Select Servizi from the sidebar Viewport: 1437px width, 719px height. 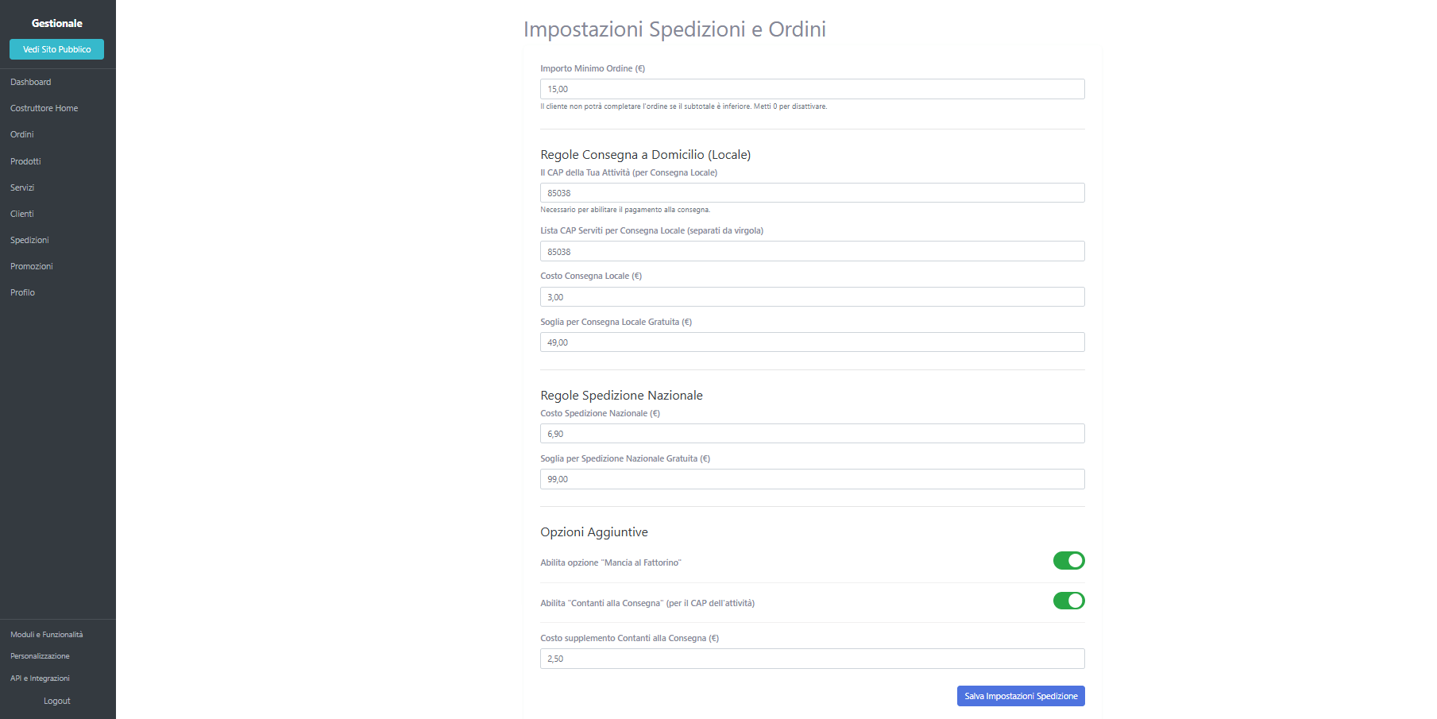22,187
